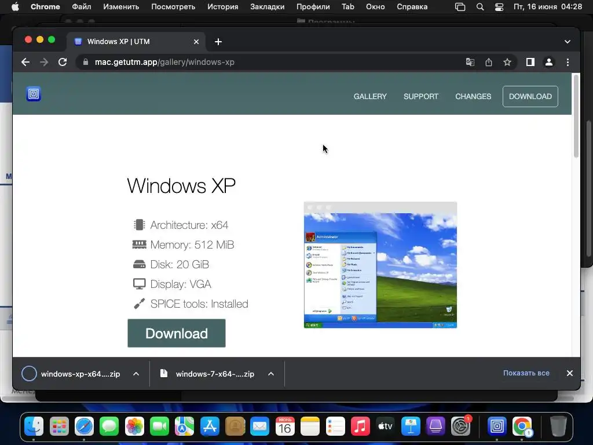Viewport: 593px width, 445px height.
Task: Click the Windows XP screenshot thumbnail
Action: (380, 265)
